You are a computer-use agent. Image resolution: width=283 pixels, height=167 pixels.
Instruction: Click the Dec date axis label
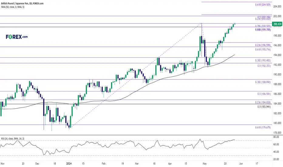(37, 164)
